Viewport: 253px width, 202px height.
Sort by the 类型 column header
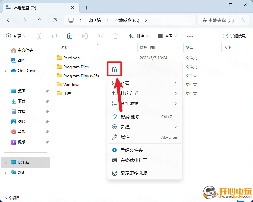tap(189, 47)
